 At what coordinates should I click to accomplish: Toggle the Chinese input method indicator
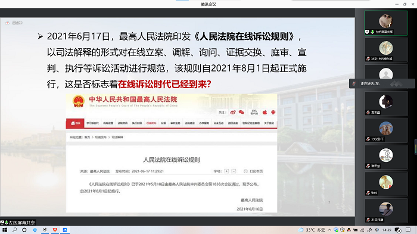(377, 230)
